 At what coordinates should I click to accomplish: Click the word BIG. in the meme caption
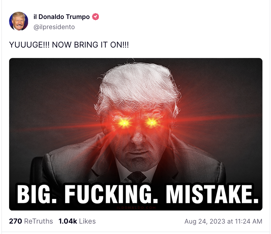(37, 195)
